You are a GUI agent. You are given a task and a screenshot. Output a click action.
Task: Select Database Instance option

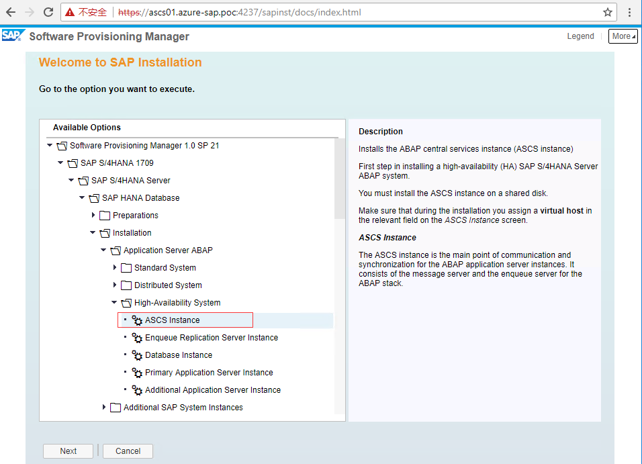coord(179,355)
